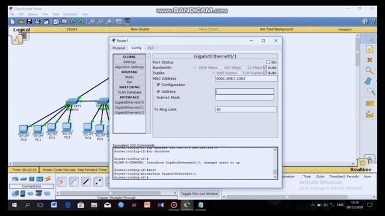385x216 pixels.
Task: Toggle Duplex Auto checkbox
Action: coord(265,73)
